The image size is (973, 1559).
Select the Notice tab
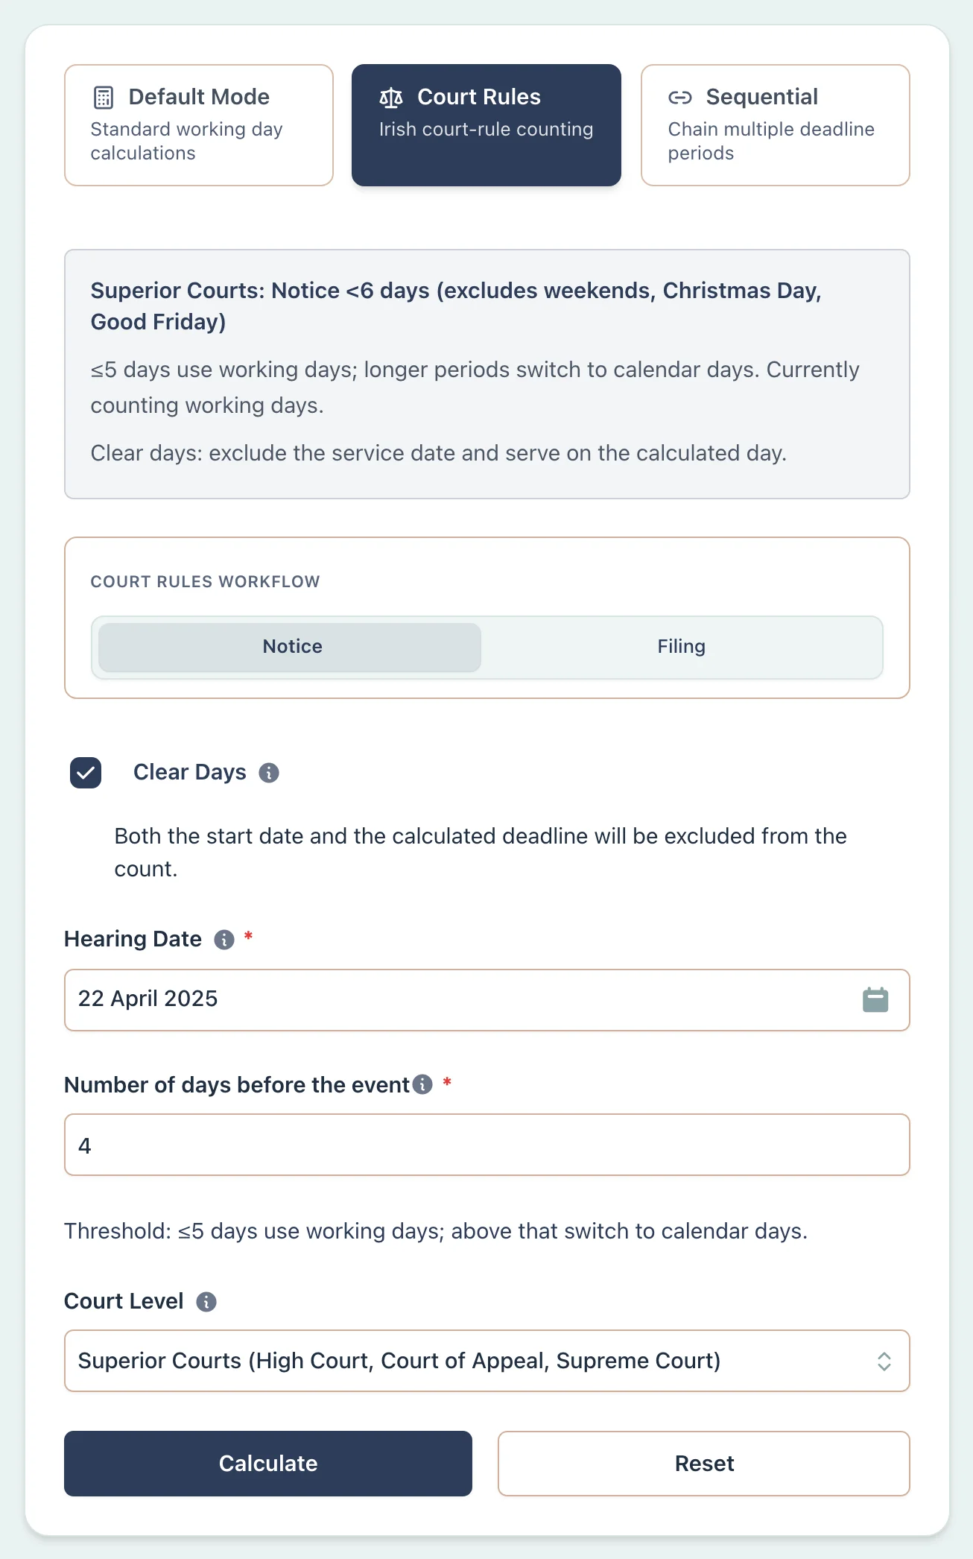[x=291, y=647]
